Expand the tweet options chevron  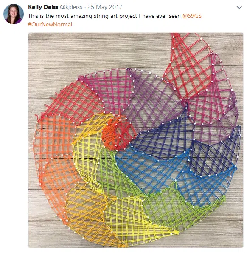(x=239, y=7)
